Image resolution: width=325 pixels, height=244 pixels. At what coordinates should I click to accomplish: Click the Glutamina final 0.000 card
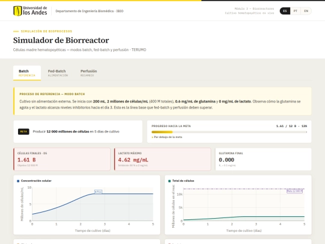pos(263,159)
